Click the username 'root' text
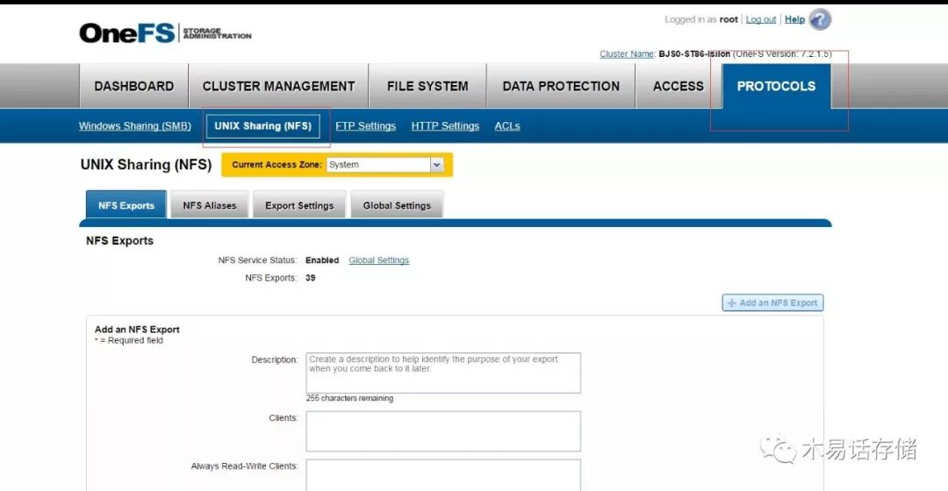 729,19
